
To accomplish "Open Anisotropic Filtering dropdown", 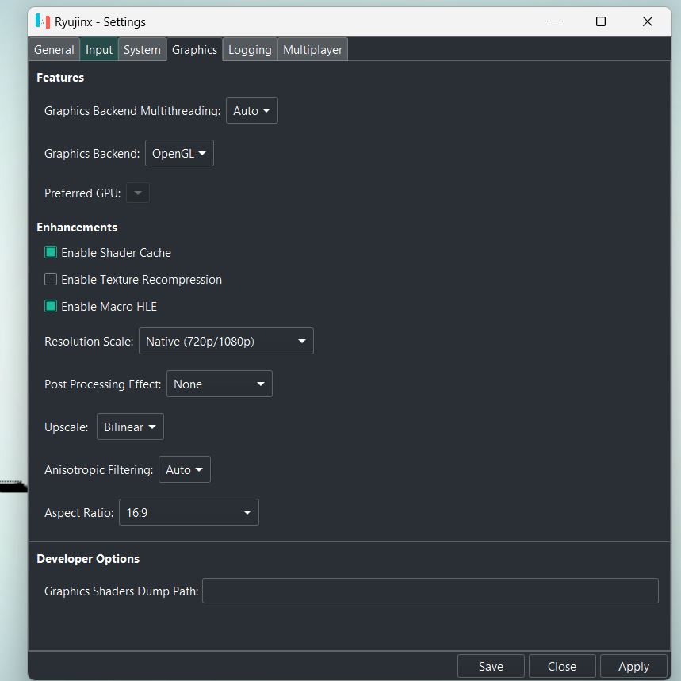I will point(184,470).
